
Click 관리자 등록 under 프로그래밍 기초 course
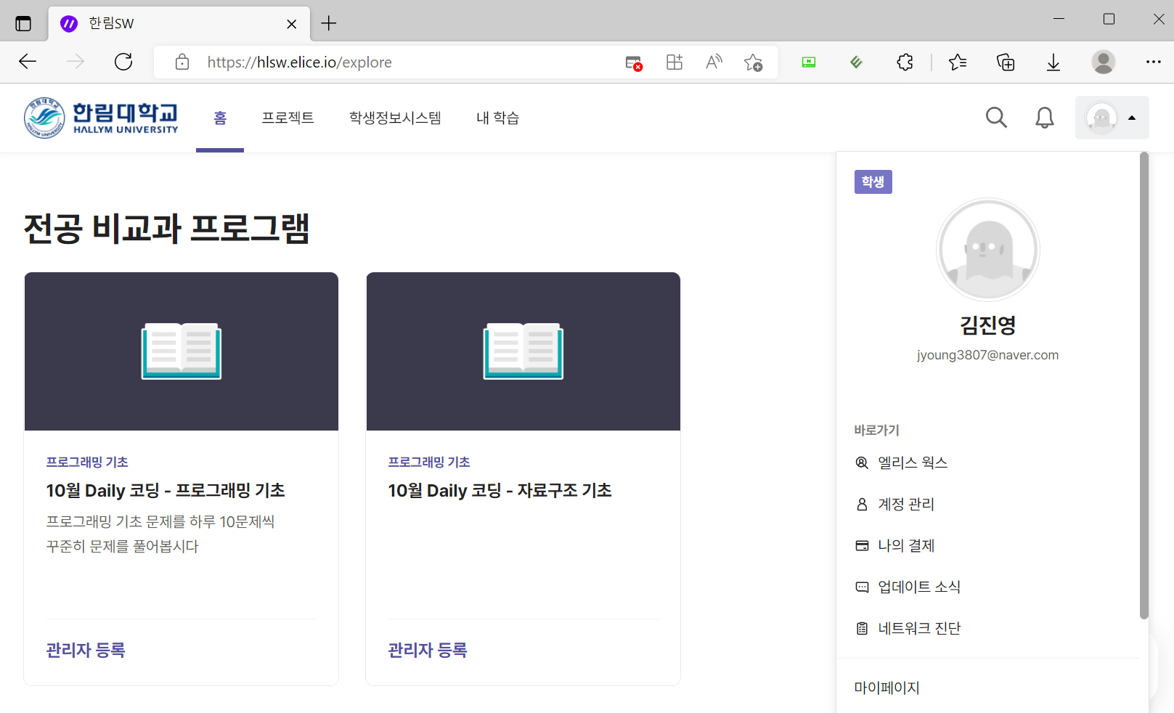tap(85, 650)
